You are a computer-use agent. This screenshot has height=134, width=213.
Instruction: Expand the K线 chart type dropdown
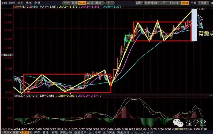pyautogui.click(x=139, y=3)
